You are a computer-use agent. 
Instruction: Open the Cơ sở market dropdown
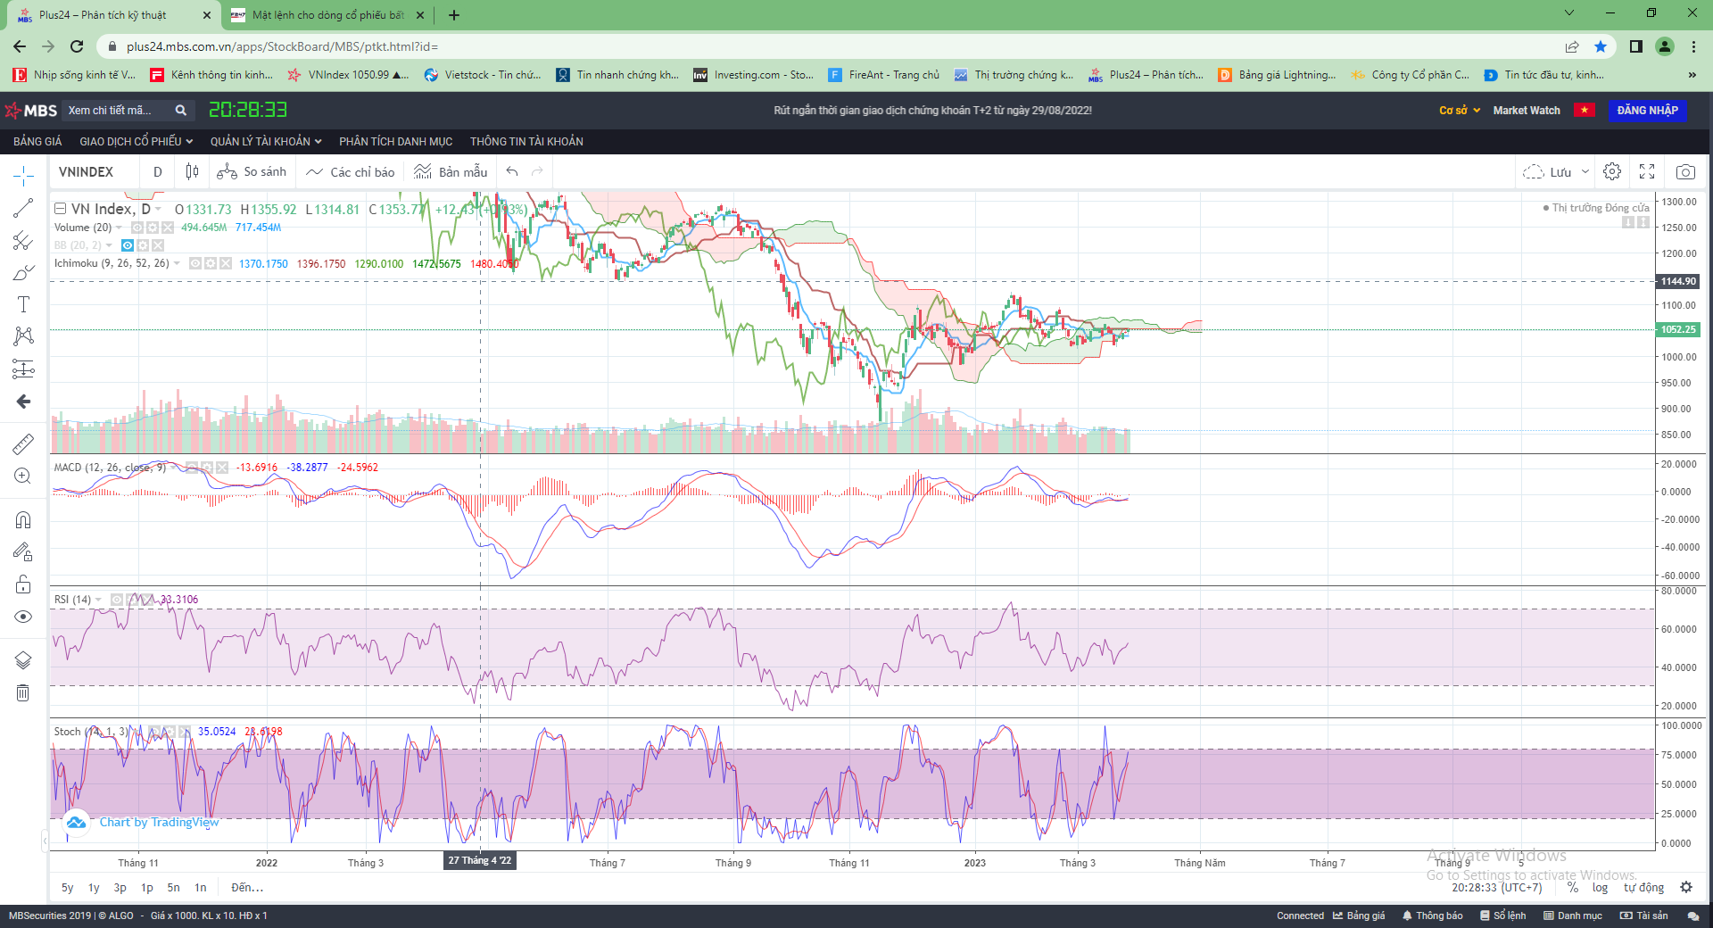[x=1459, y=110]
